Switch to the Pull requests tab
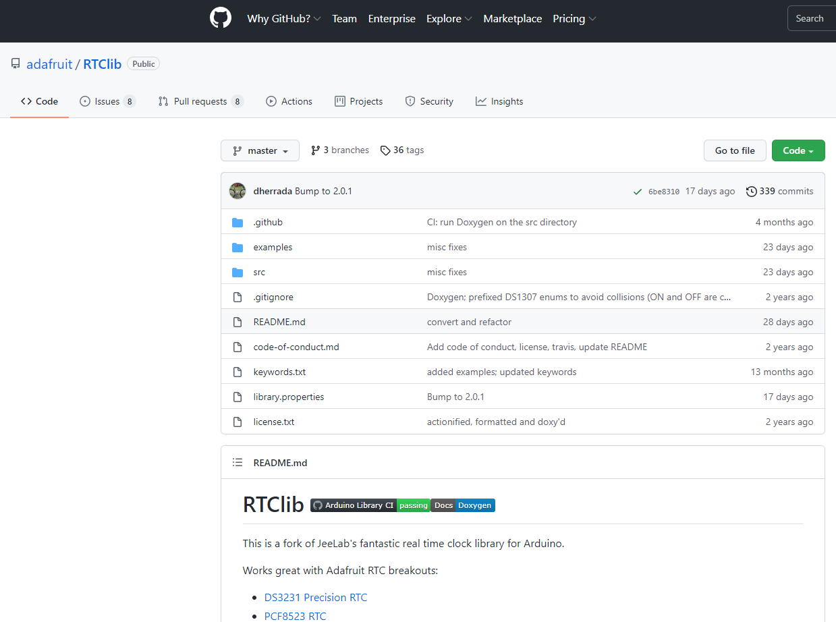The height and width of the screenshot is (622, 836). [200, 102]
